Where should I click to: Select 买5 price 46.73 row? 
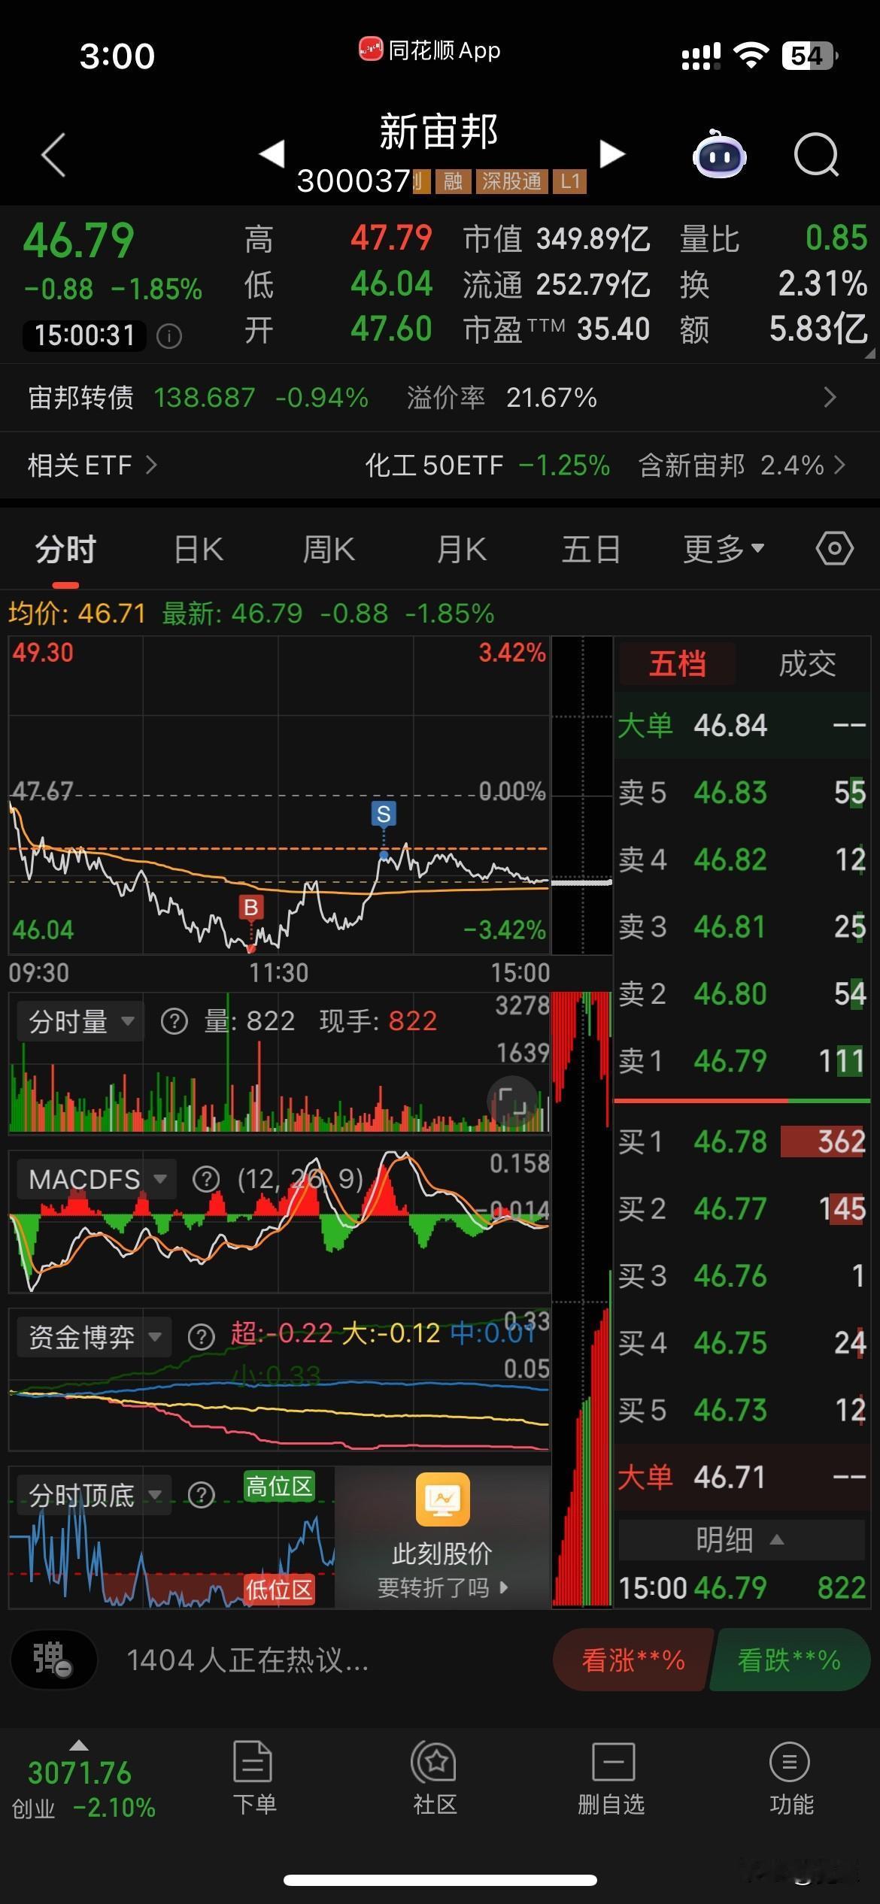(742, 1410)
